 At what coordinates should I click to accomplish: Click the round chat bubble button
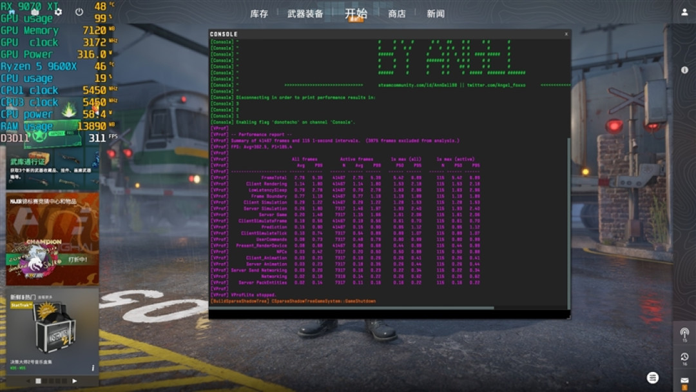(652, 378)
